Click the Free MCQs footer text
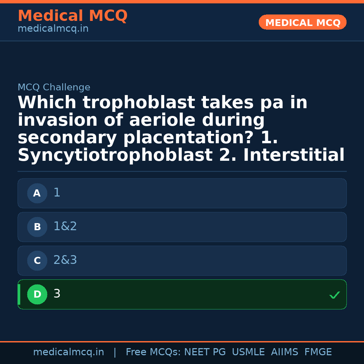The width and height of the screenshot is (364, 364). coord(153,352)
